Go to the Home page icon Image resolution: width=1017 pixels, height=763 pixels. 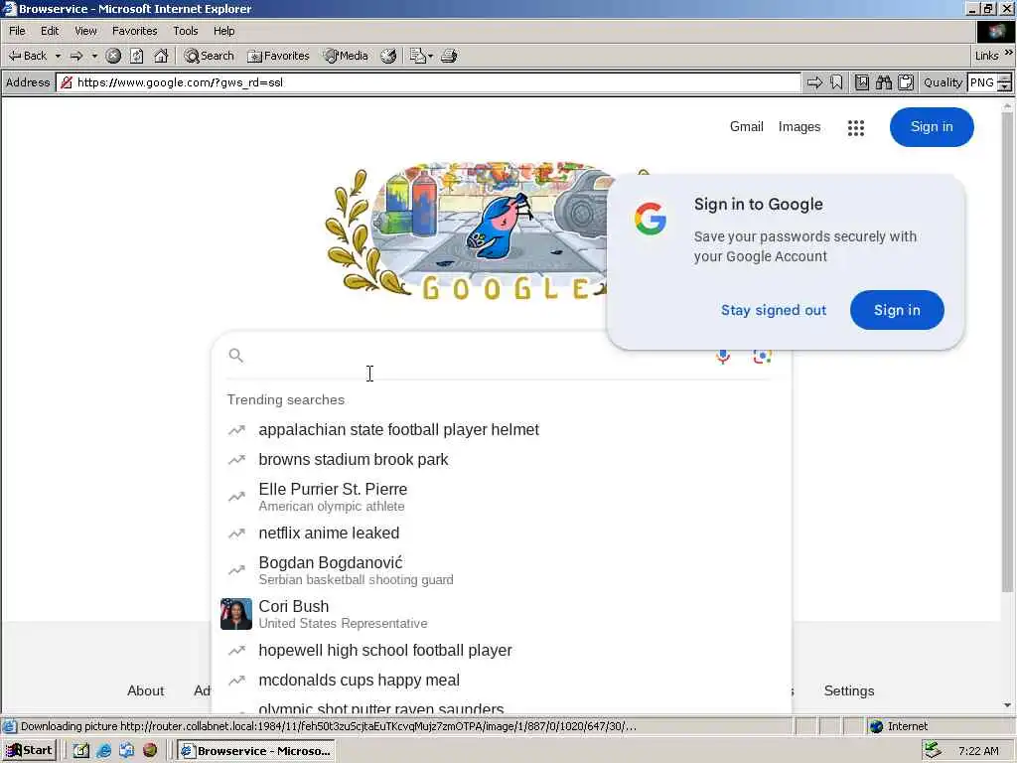pyautogui.click(x=161, y=56)
